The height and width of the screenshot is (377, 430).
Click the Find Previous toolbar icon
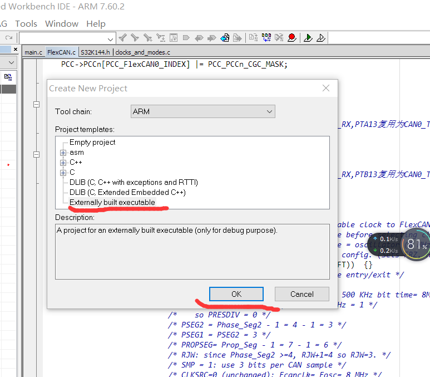122,38
